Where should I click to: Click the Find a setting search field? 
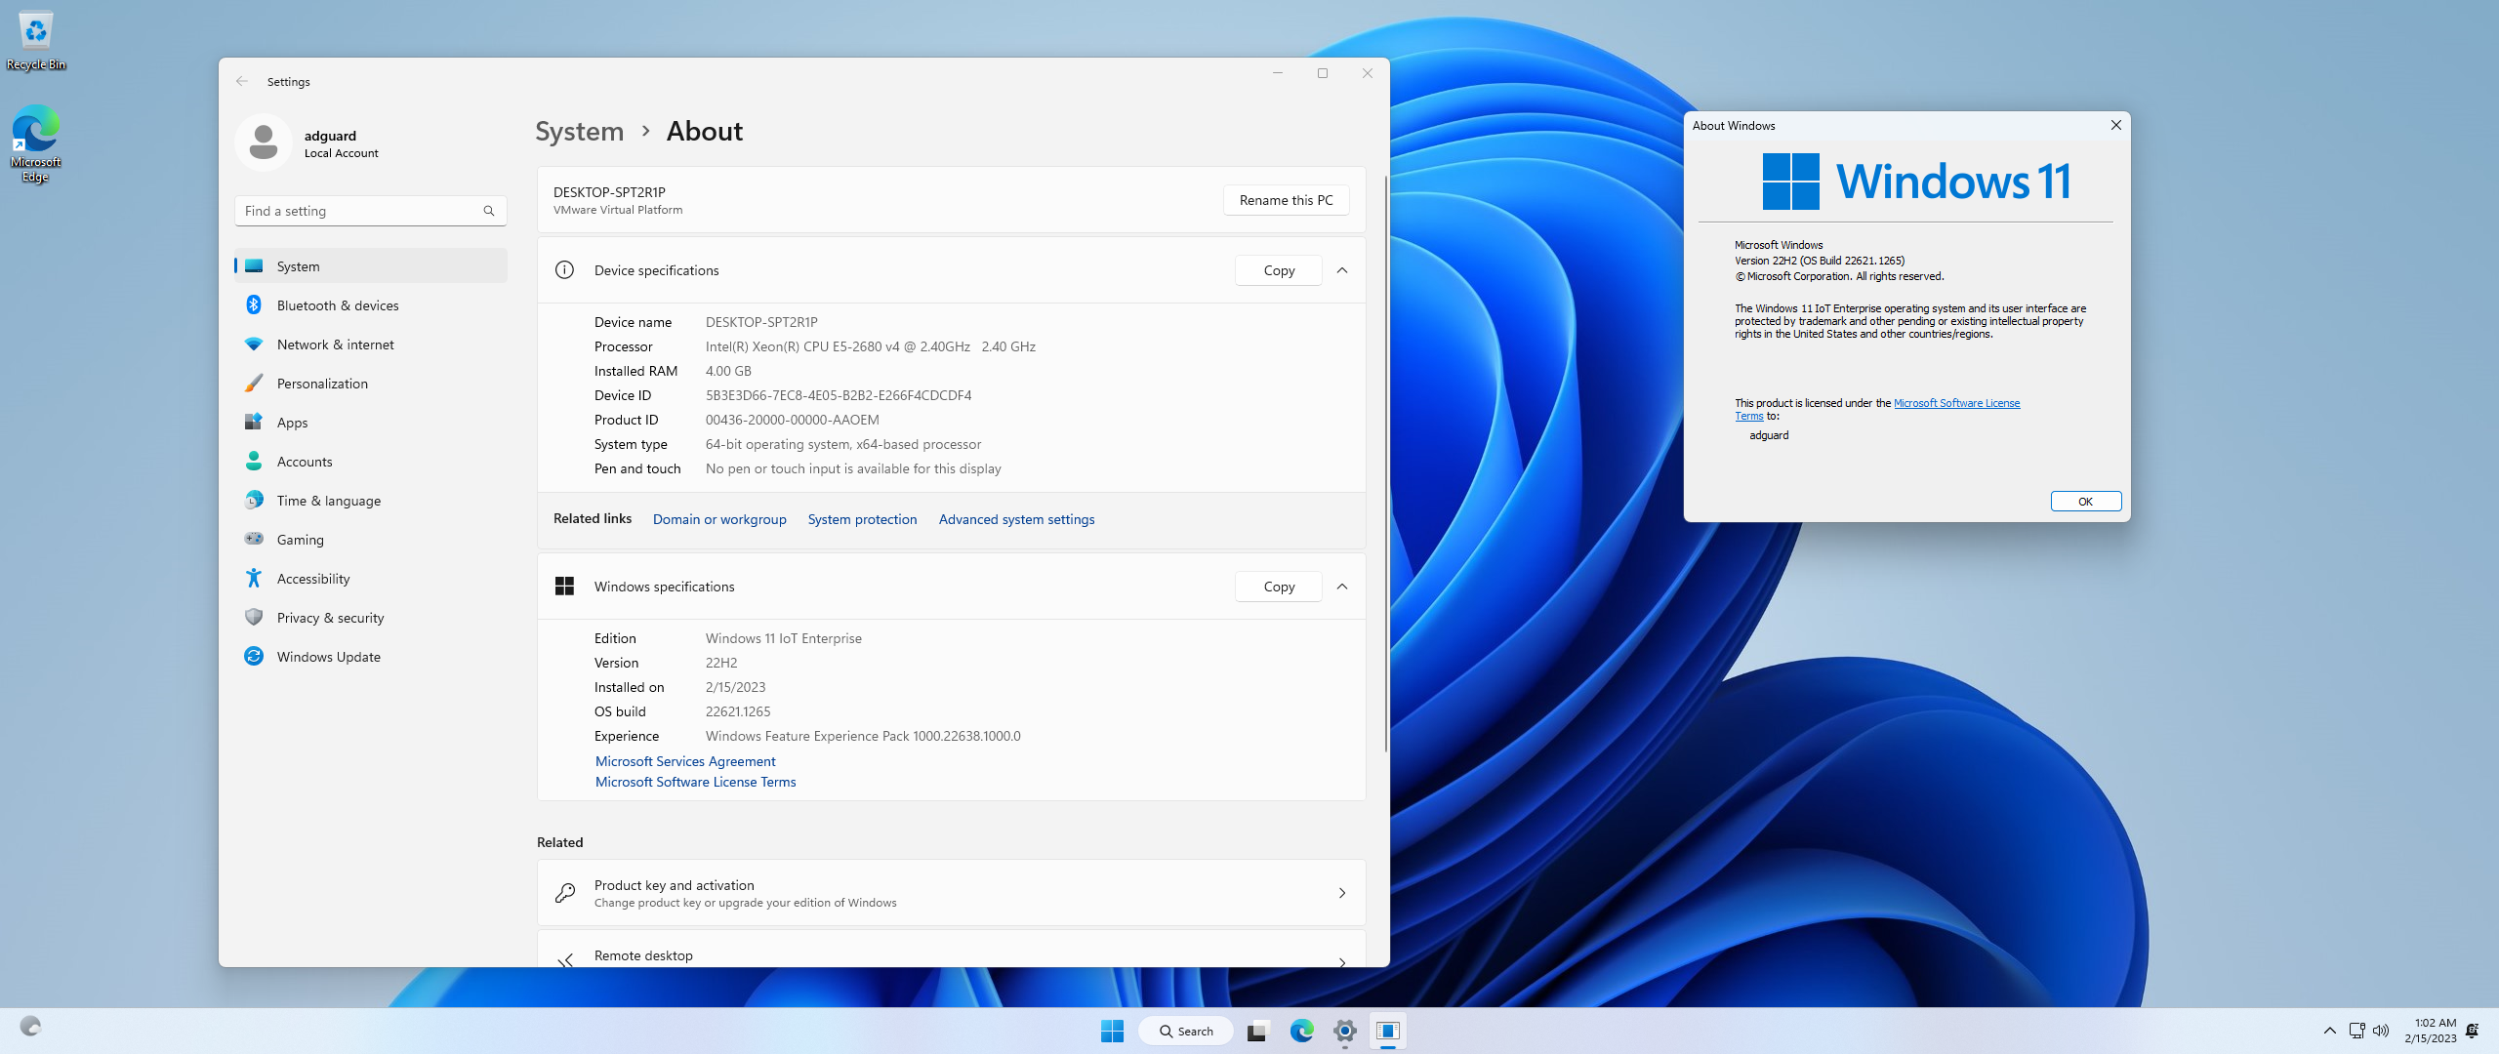[x=370, y=211]
